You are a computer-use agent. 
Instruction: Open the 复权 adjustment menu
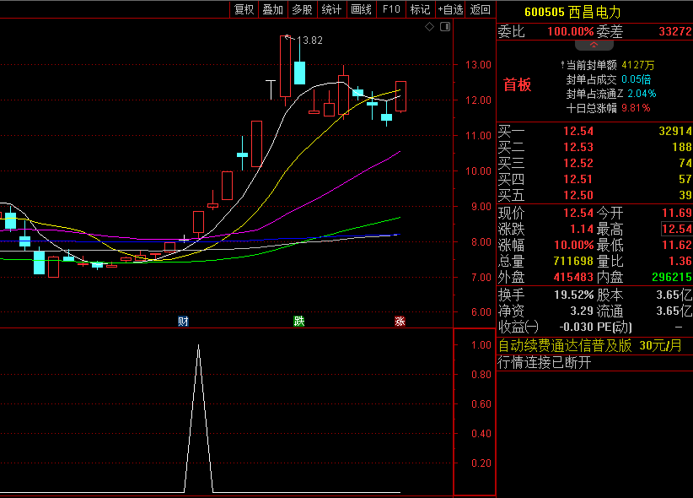click(244, 9)
